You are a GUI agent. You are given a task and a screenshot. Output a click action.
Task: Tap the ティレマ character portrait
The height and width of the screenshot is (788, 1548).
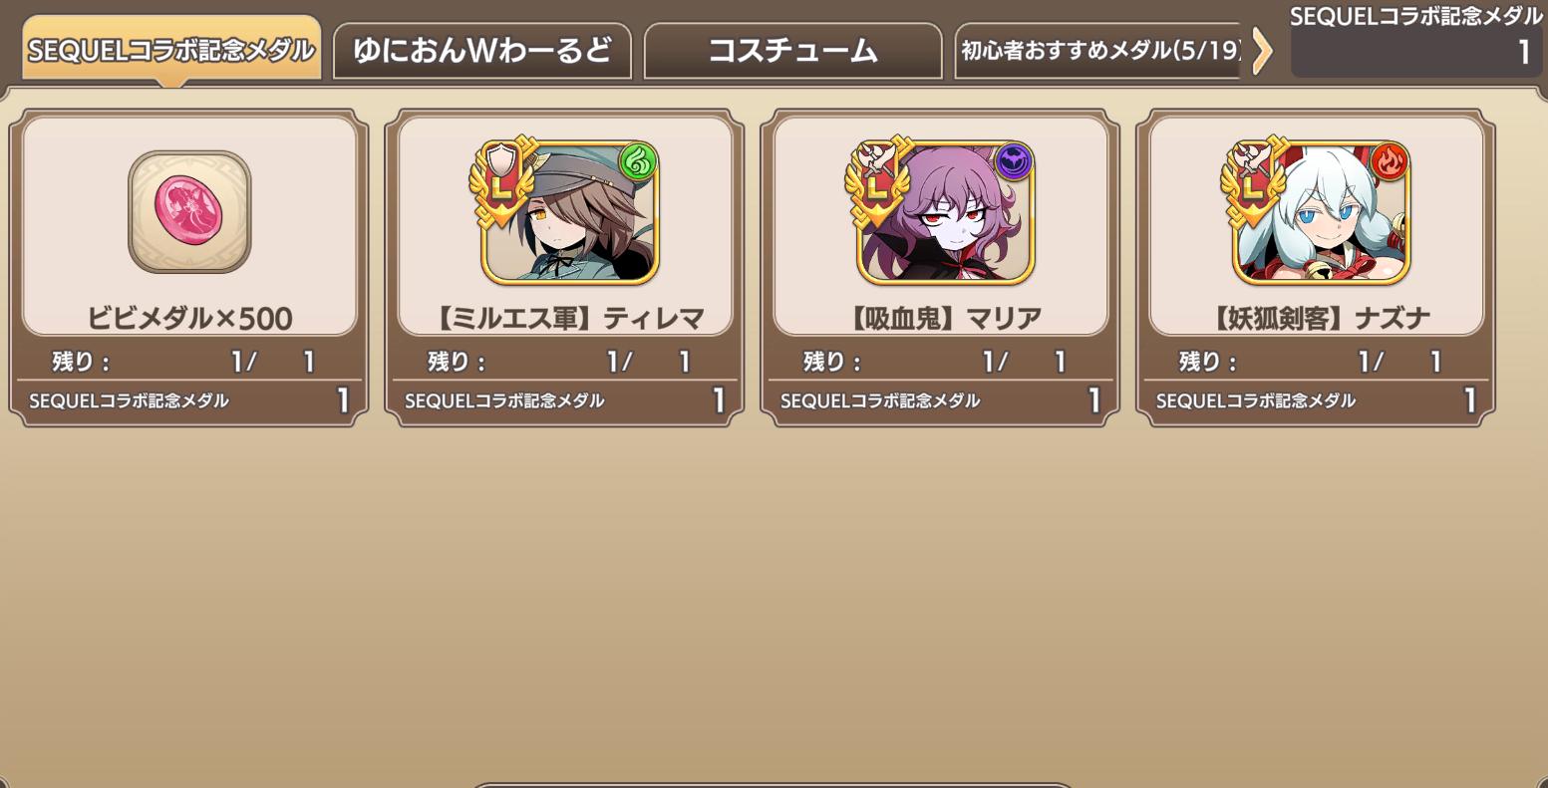coord(570,212)
